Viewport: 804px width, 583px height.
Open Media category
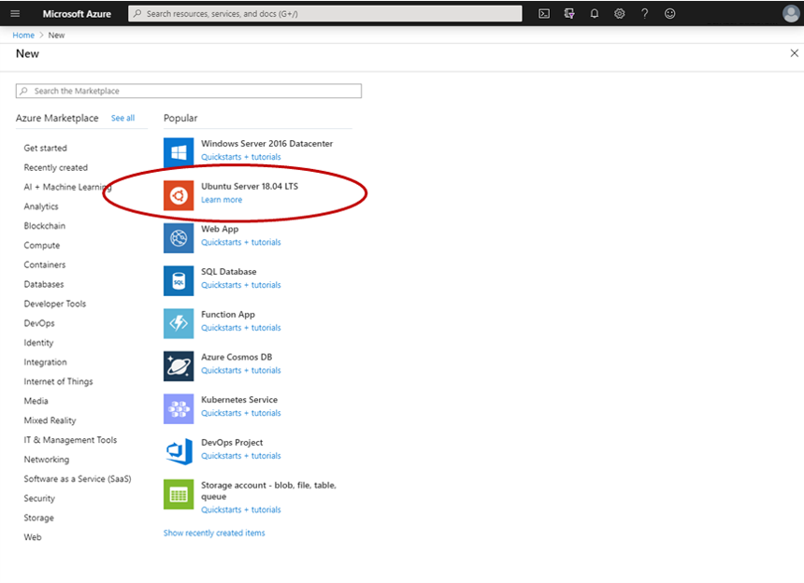point(36,401)
